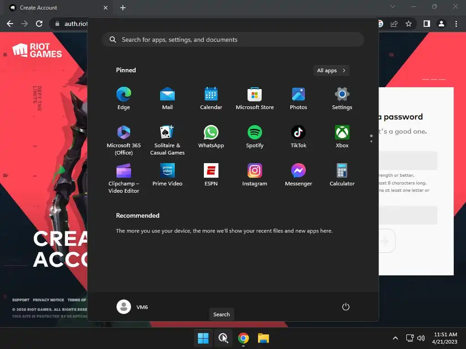Open the Chrome profile menu
This screenshot has height=349, width=466.
point(441,24)
